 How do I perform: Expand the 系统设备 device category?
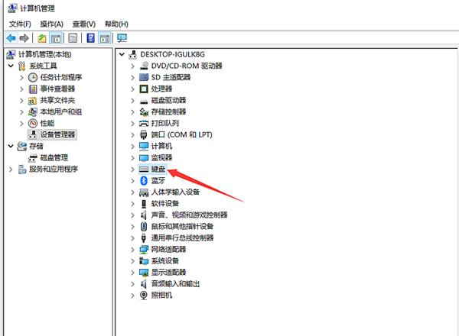coord(132,261)
